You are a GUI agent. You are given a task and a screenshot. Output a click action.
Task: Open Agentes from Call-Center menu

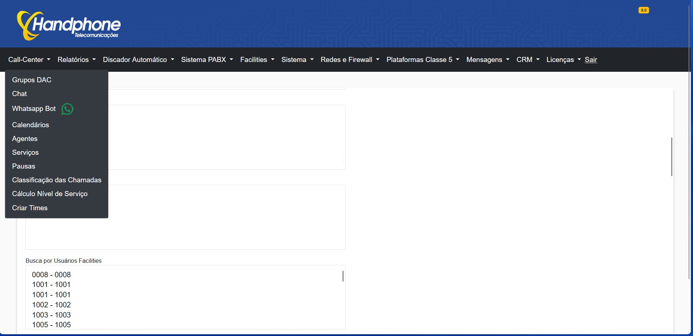tap(25, 139)
